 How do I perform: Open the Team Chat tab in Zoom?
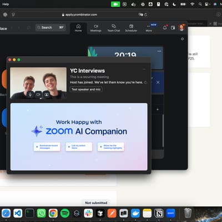pos(114,28)
